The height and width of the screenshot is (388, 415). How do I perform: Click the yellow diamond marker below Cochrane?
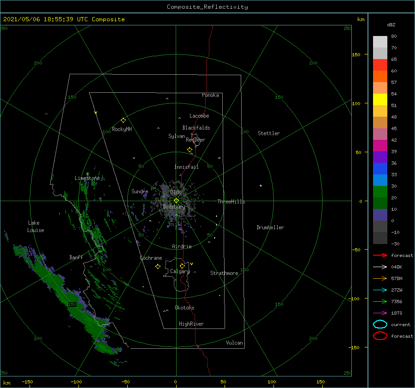(x=158, y=267)
